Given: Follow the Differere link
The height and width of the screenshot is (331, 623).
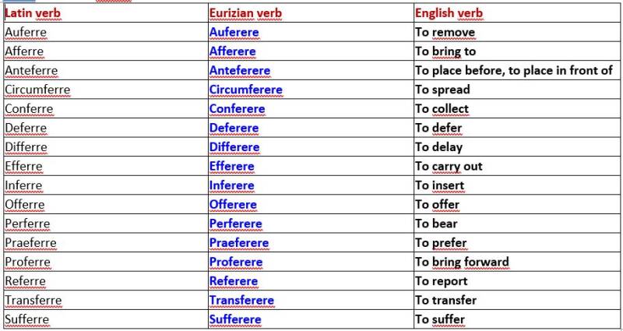Looking at the screenshot, I should [x=234, y=146].
